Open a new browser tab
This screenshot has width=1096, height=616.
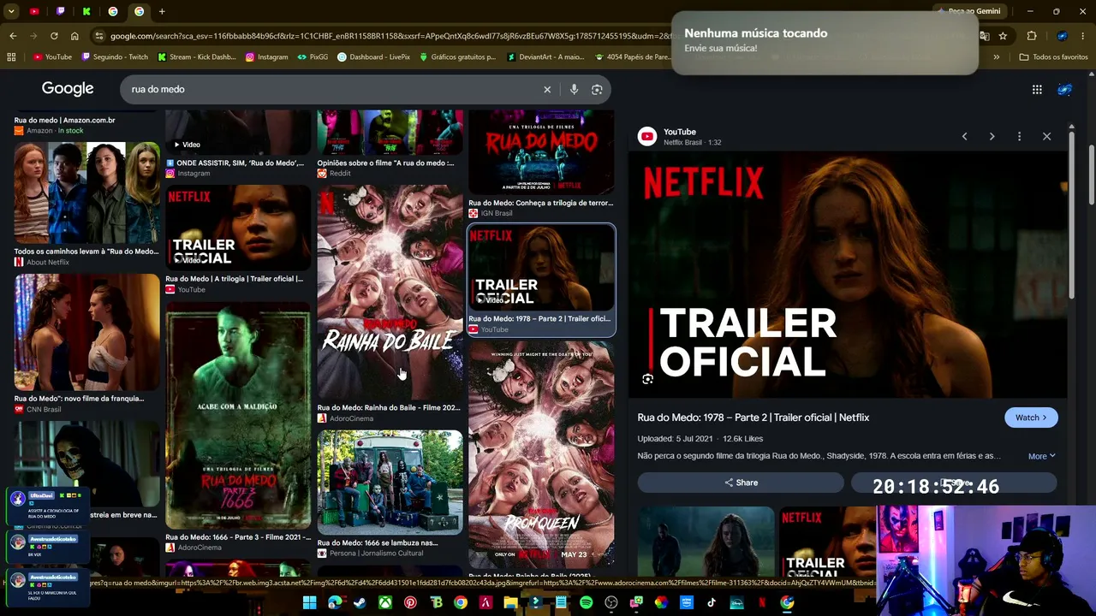(x=162, y=11)
